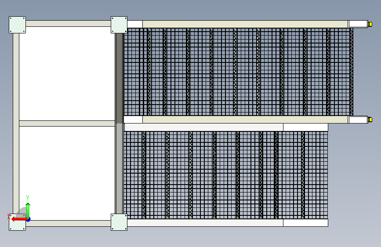Select the lower wire mesh panel
Image resolution: width=381 pixels, height=247 pixels.
point(226,175)
